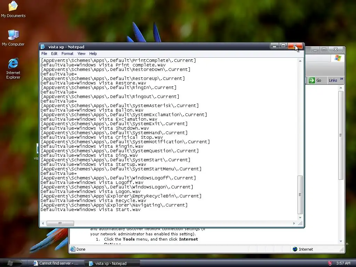356x267 pixels.
Task: Click the line "DefaultValue=Windows Vista Restore.wav"
Action: tap(93, 83)
